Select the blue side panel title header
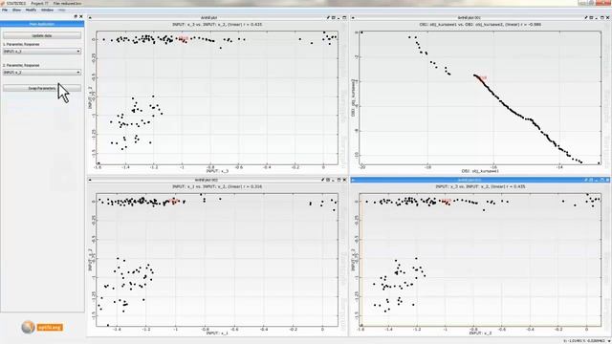Viewport: 612px width, 344px height. click(x=42, y=24)
